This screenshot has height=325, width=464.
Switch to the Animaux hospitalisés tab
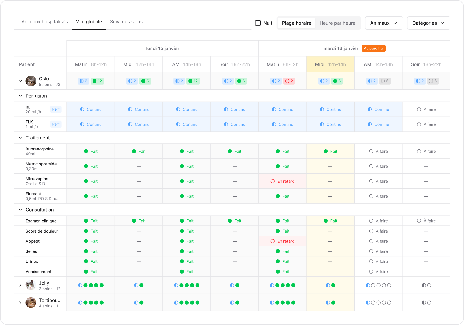tap(45, 22)
